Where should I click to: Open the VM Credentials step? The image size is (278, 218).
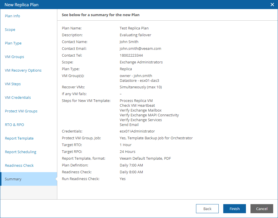(18, 97)
